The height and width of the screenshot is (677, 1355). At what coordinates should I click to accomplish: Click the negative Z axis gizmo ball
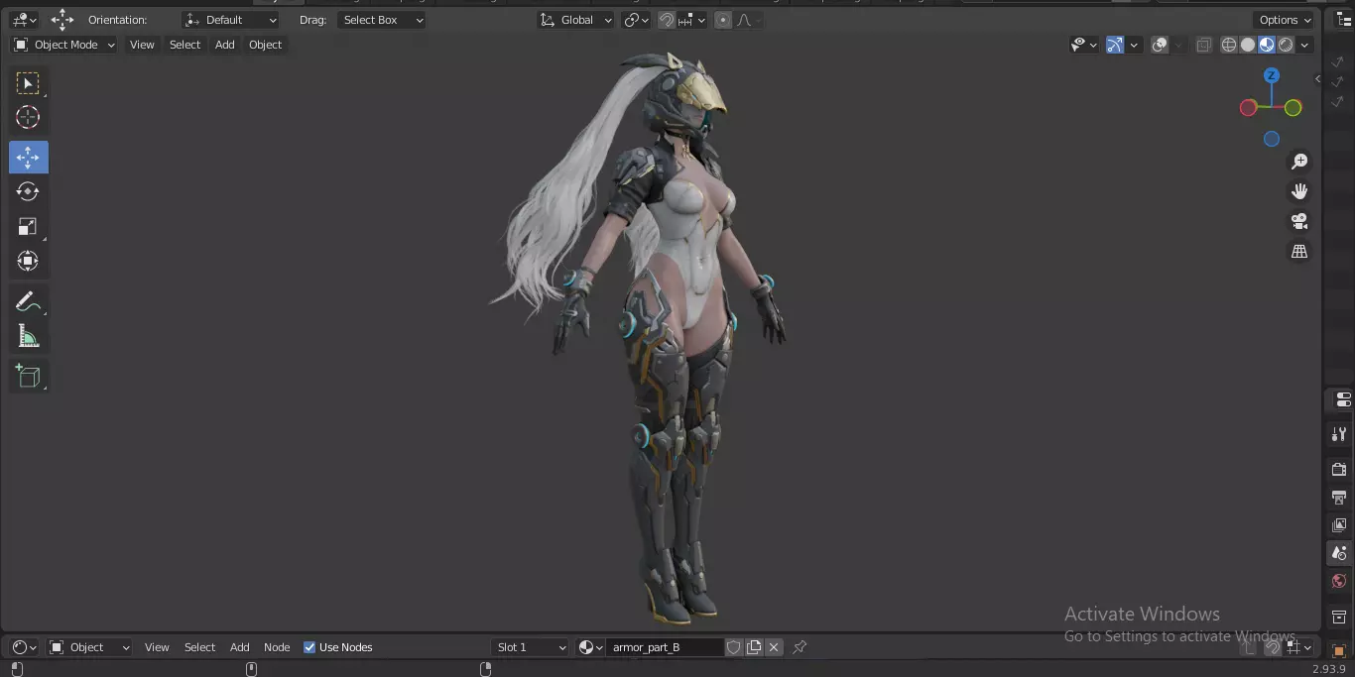(x=1272, y=140)
